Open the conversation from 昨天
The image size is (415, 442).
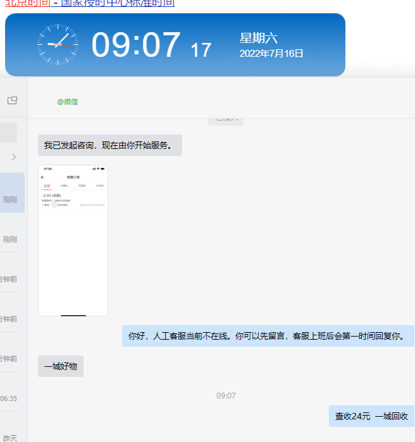click(9, 437)
